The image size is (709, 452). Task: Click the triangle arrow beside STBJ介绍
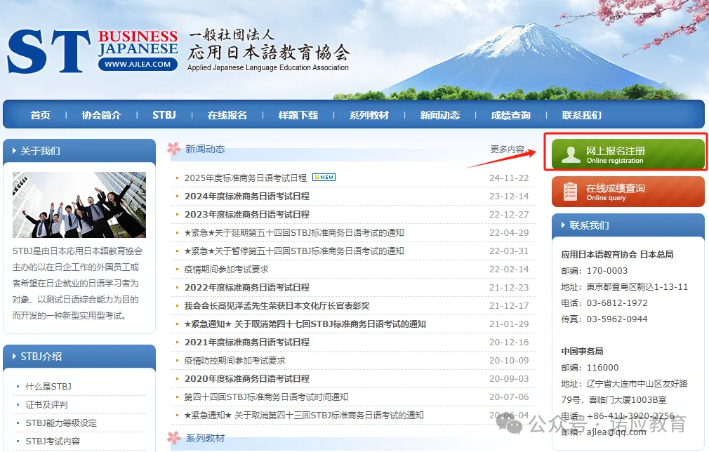(x=15, y=356)
